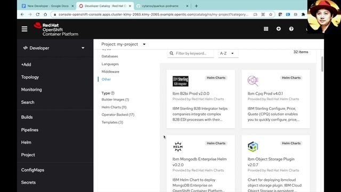Navigate to Pipelines

pos(30,130)
